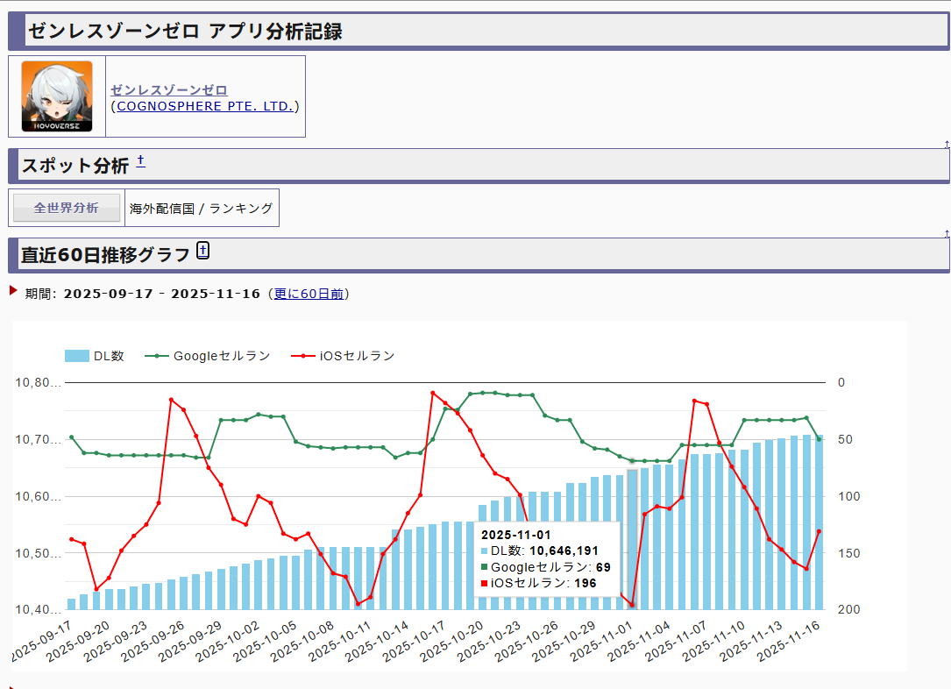Open the ゼンレスゾーンゼロ app title link
951x689 pixels.
click(168, 89)
